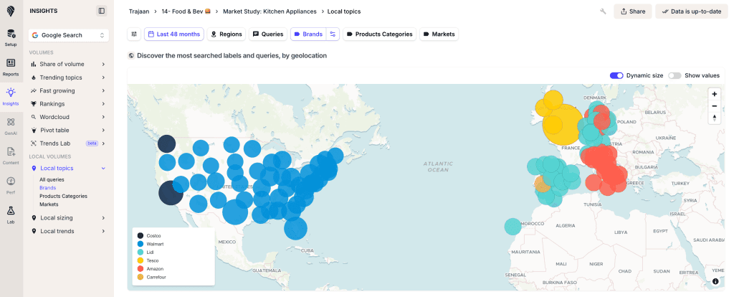The image size is (734, 297).
Task: Switch to the Queries tab
Action: (x=268, y=34)
